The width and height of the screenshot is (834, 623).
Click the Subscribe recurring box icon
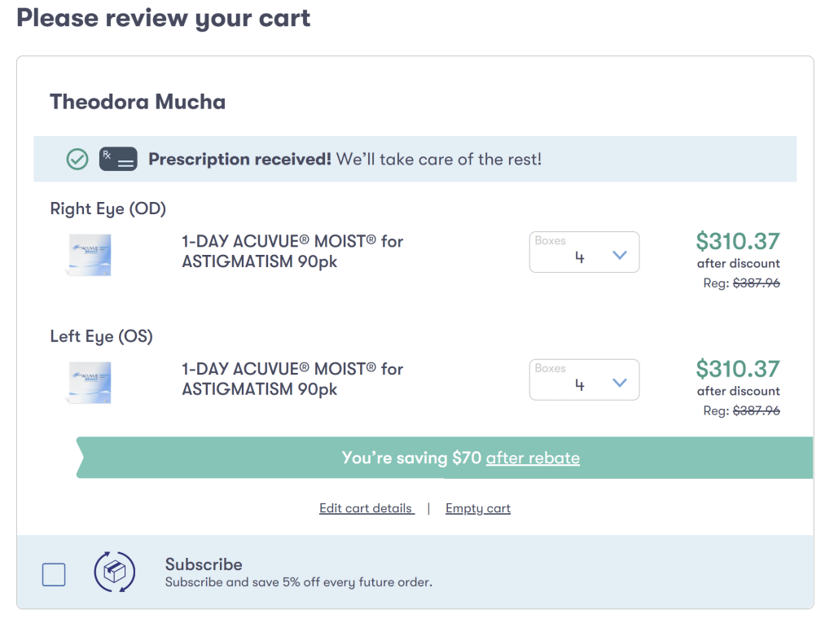115,573
